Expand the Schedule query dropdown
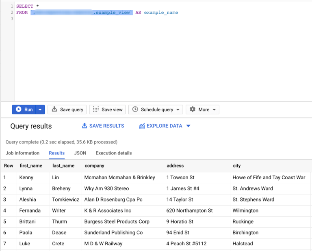The width and height of the screenshot is (312, 251). coord(178,110)
